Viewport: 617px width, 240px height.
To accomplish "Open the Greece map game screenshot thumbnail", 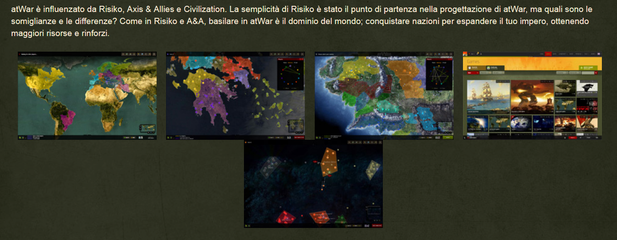I will pyautogui.click(x=235, y=96).
